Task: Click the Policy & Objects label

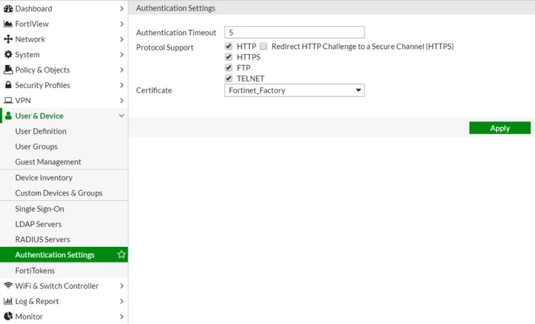Action: coord(43,70)
